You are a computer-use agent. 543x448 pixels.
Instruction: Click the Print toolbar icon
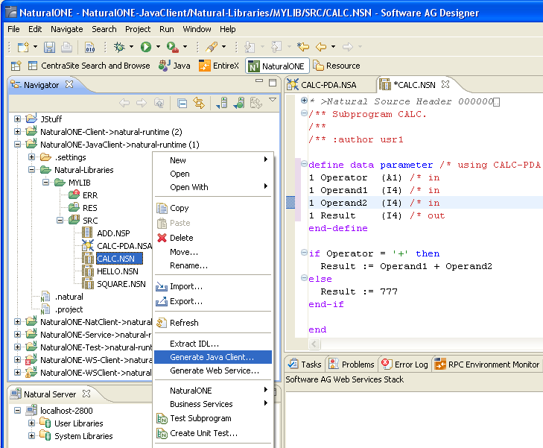click(x=66, y=47)
